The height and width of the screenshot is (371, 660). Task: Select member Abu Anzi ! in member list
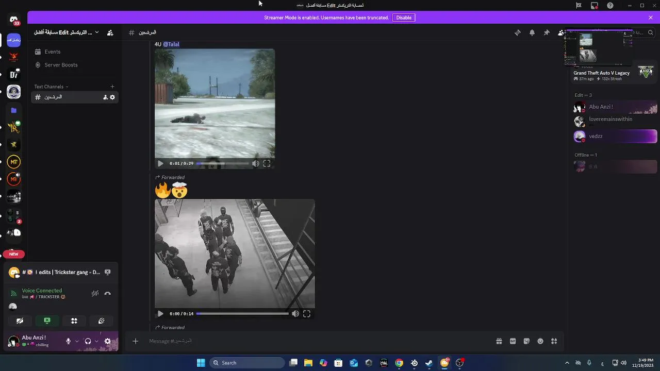click(x=615, y=107)
